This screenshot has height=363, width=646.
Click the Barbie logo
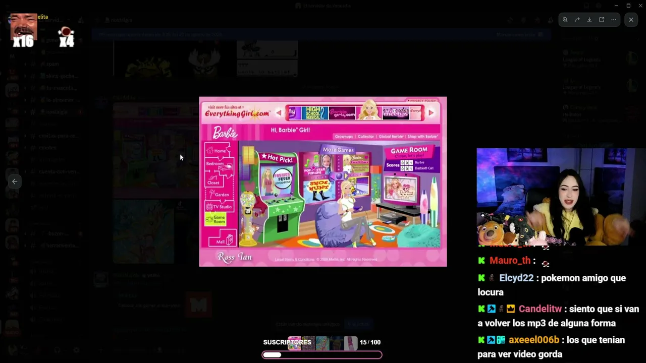(225, 133)
